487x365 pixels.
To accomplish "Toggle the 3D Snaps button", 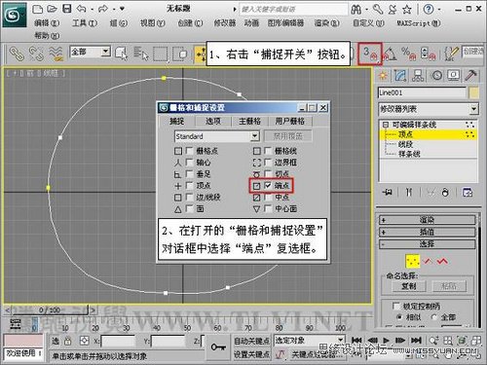I will (369, 54).
